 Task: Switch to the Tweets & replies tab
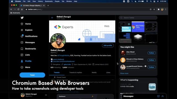[x=76, y=73]
